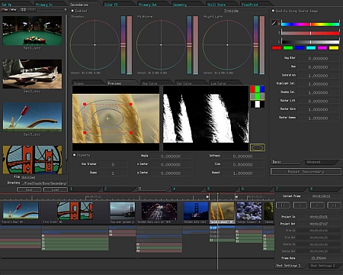Click the magenta color swatch
This screenshot has width=343, height=275.
[x=322, y=48]
